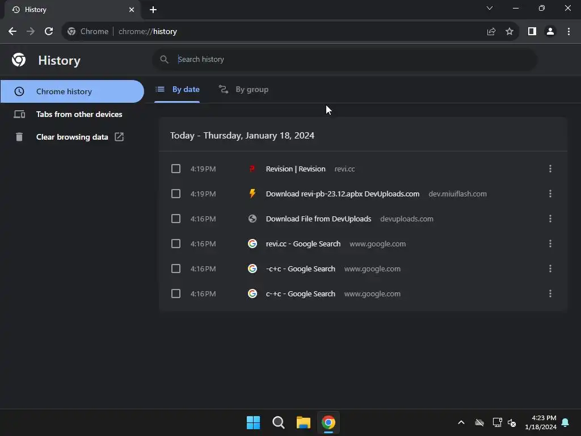Open Chrome's three-dot main menu
581x436 pixels.
[x=569, y=32]
